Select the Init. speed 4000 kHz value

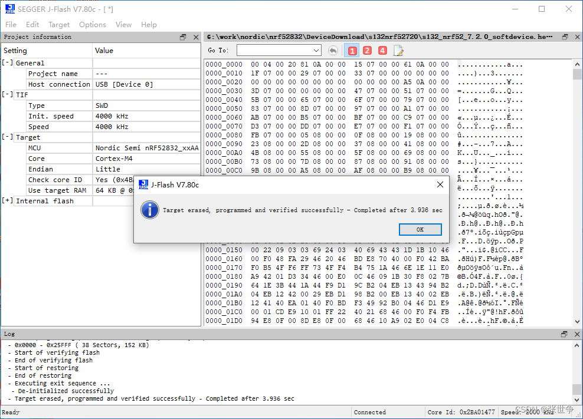pos(112,116)
